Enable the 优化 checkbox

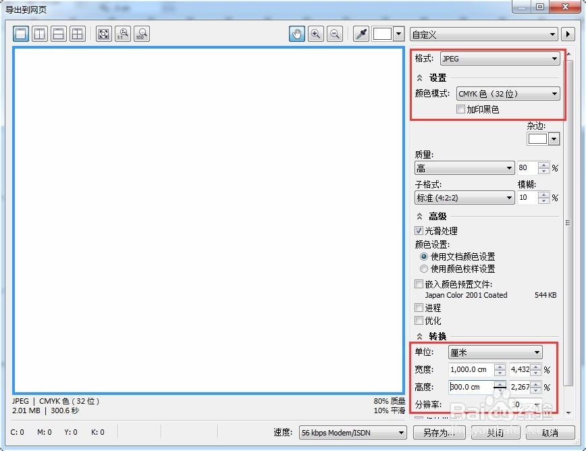(419, 321)
